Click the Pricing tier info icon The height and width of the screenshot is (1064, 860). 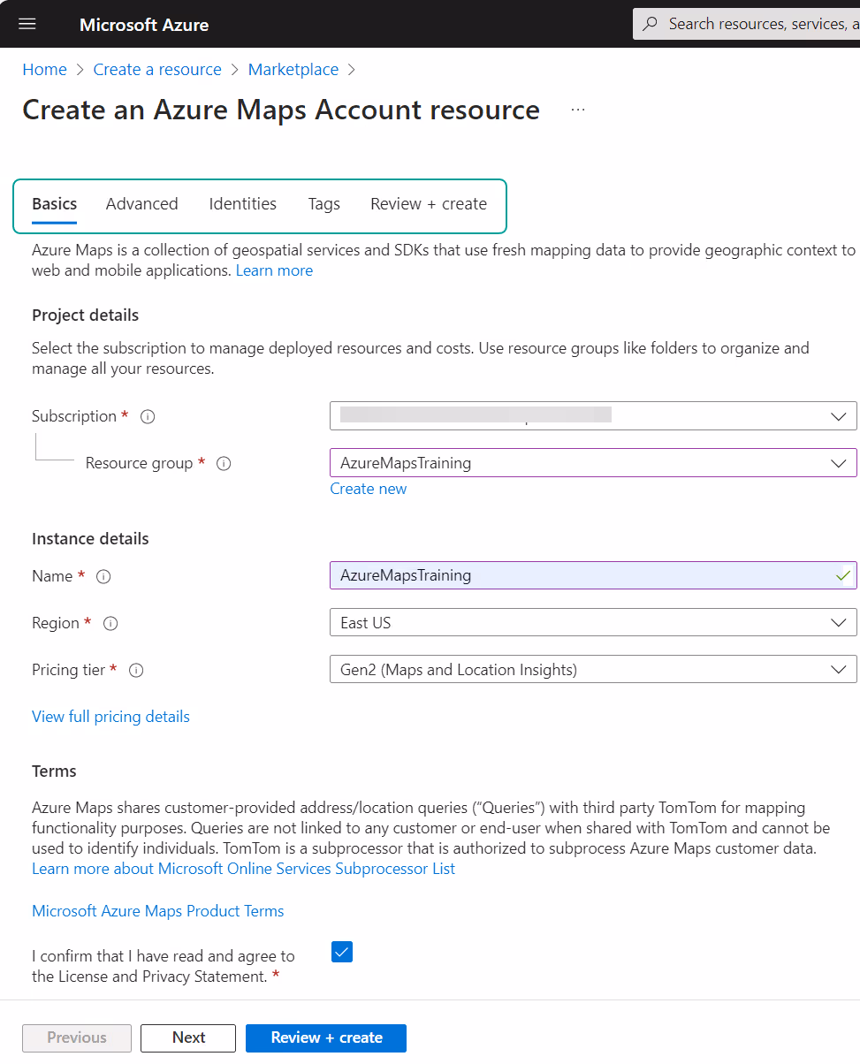click(136, 670)
